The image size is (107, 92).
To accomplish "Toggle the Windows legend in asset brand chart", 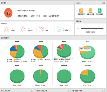I will coord(34,59).
